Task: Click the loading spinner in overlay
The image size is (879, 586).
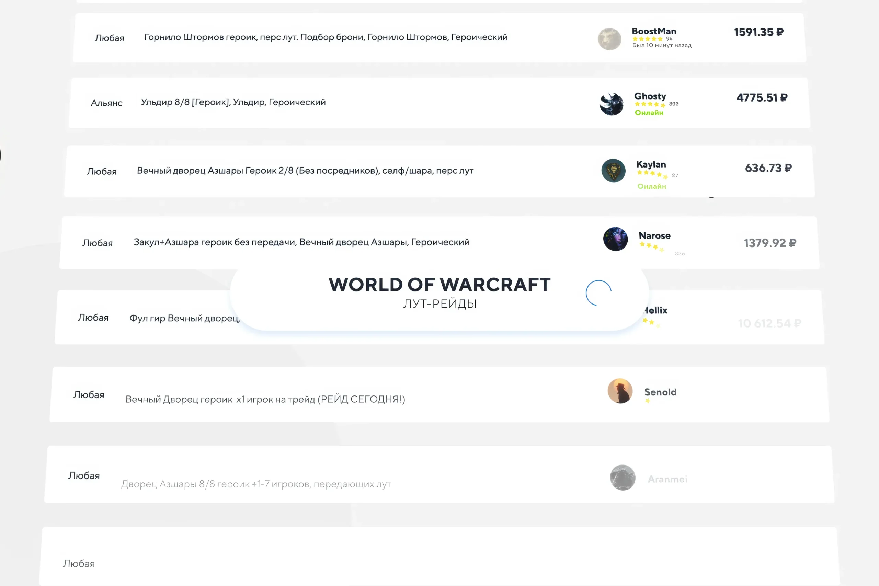Action: (x=599, y=293)
